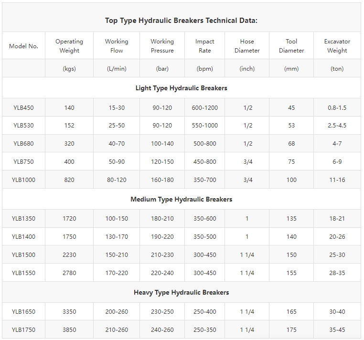Click impact rate '350-600' cell

point(204,218)
